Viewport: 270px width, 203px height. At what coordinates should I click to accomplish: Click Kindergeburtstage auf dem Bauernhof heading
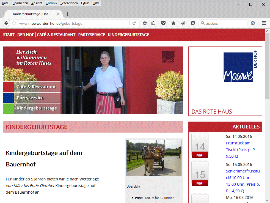[x=44, y=158]
